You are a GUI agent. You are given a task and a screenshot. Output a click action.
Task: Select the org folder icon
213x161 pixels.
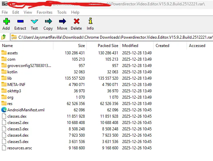tap(4, 97)
